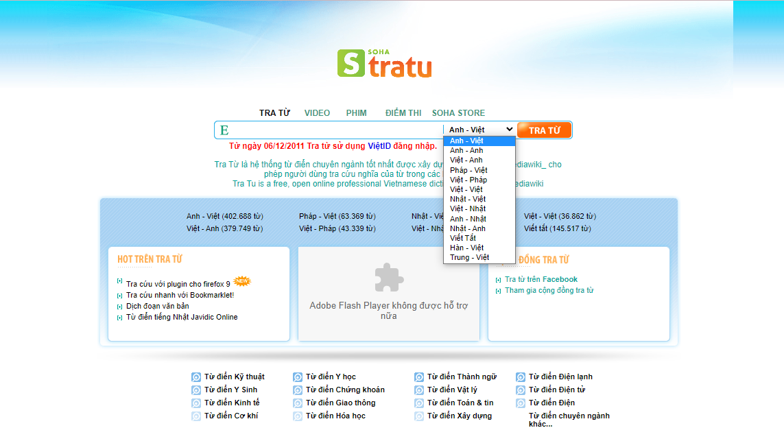Viewport: 784px width, 441px height.
Task: Click Việt - Anh (379.749 từ) stat
Action: [x=224, y=228]
